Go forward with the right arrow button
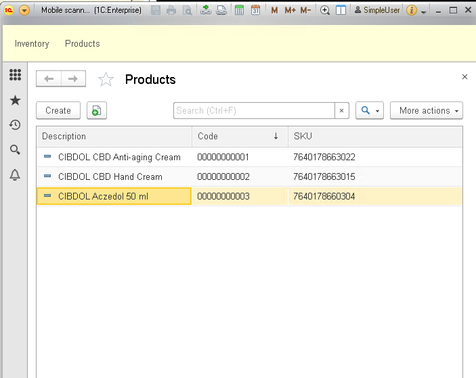The width and height of the screenshot is (476, 378). [x=73, y=79]
